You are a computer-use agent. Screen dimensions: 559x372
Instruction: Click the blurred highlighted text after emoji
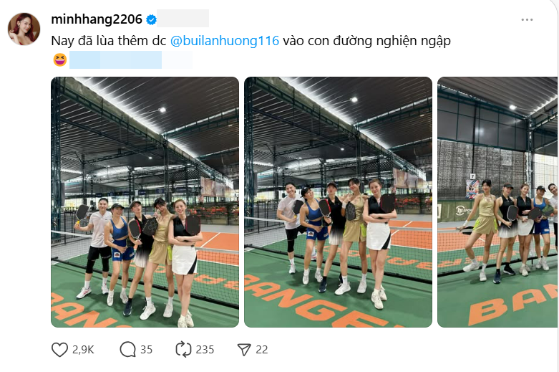(131, 59)
